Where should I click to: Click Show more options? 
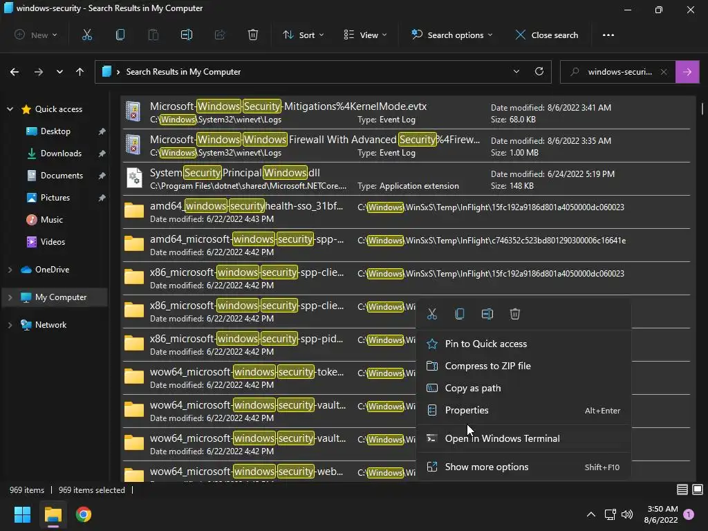(x=523, y=467)
